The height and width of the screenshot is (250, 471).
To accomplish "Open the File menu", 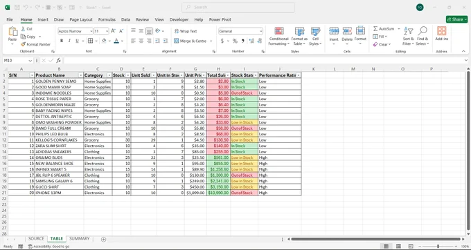I will [10, 19].
